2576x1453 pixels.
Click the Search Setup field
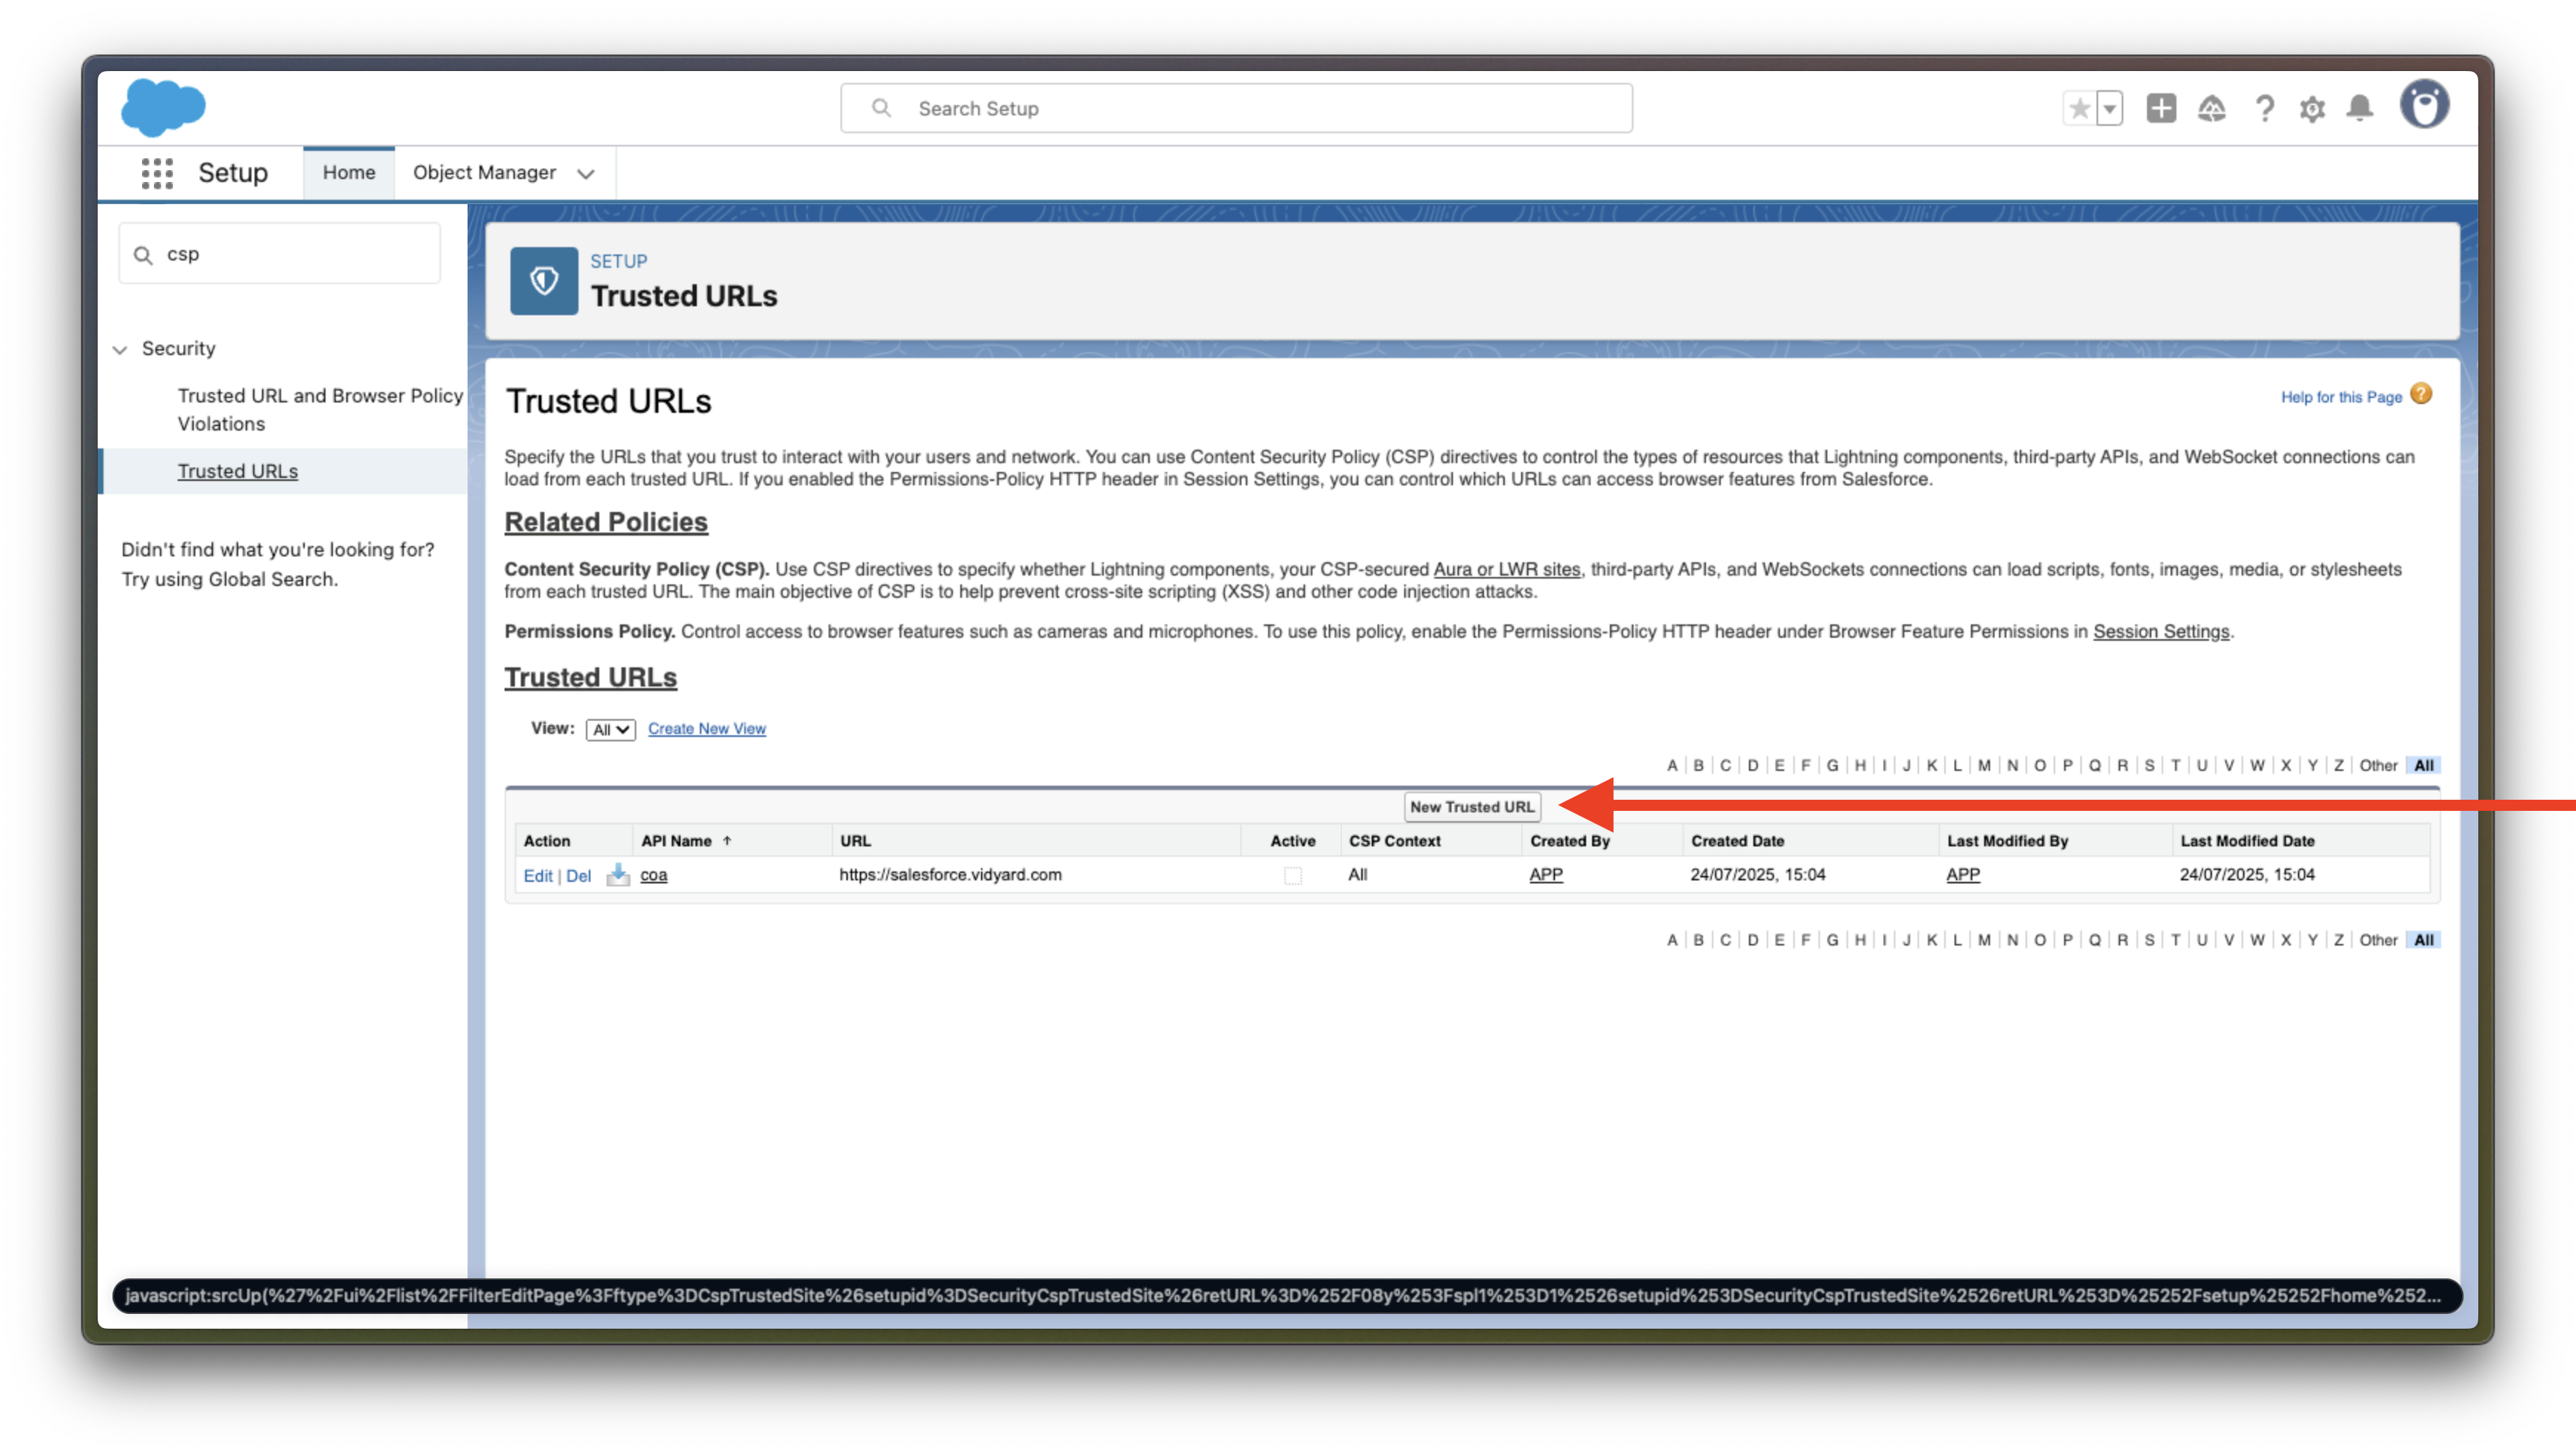coord(1236,108)
